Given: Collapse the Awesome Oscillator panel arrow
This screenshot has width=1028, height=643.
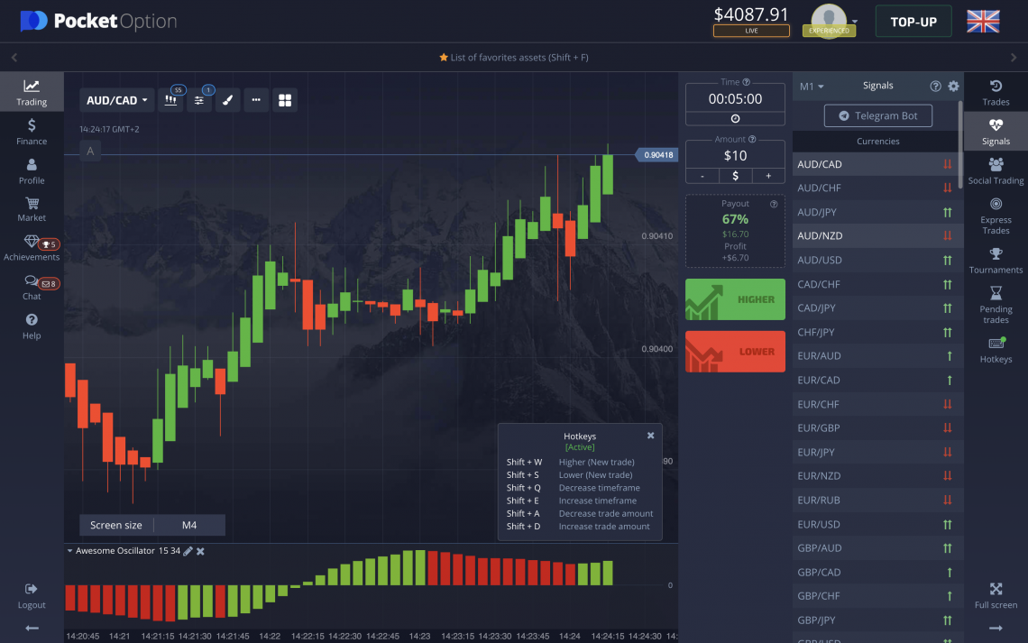Looking at the screenshot, I should point(70,551).
